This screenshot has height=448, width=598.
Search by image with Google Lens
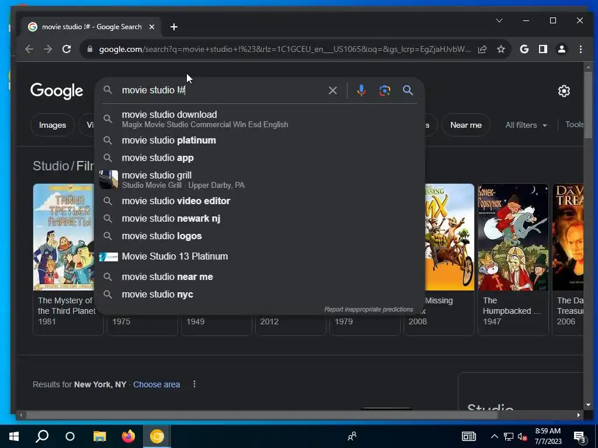pyautogui.click(x=384, y=90)
